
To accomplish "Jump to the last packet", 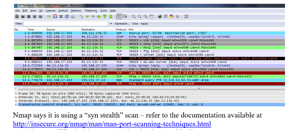I will (111, 17).
